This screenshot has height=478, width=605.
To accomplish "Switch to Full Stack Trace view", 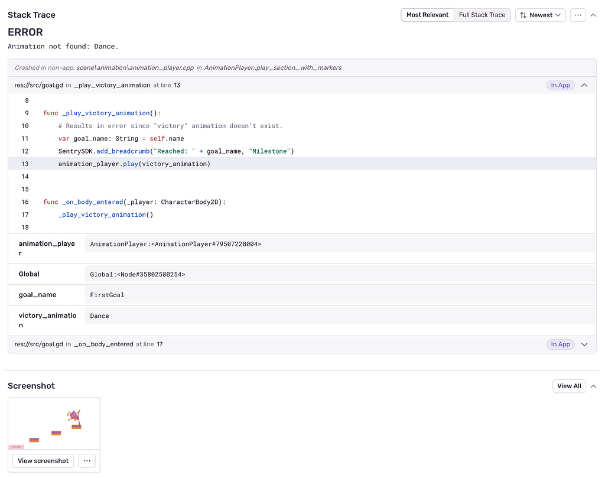I will pos(482,15).
